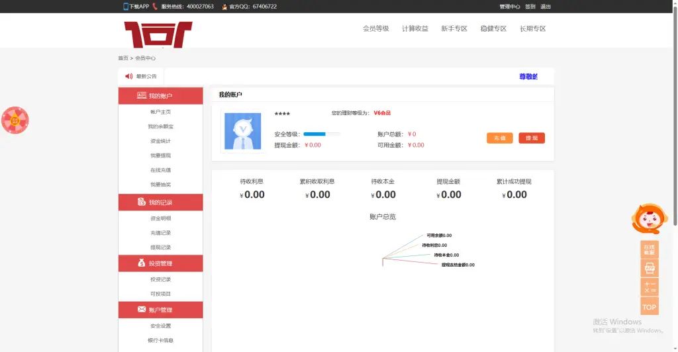The height and width of the screenshot is (352, 678).
Task: Click the 最新公告 speaker icon
Action: (x=128, y=76)
